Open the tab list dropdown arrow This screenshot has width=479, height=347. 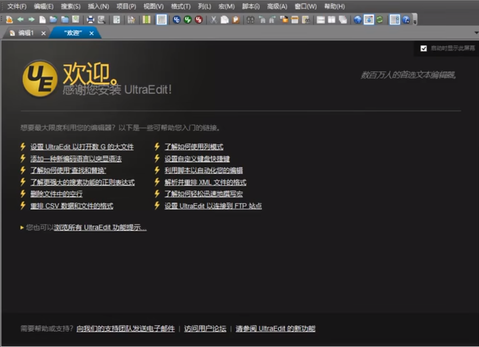coord(476,33)
